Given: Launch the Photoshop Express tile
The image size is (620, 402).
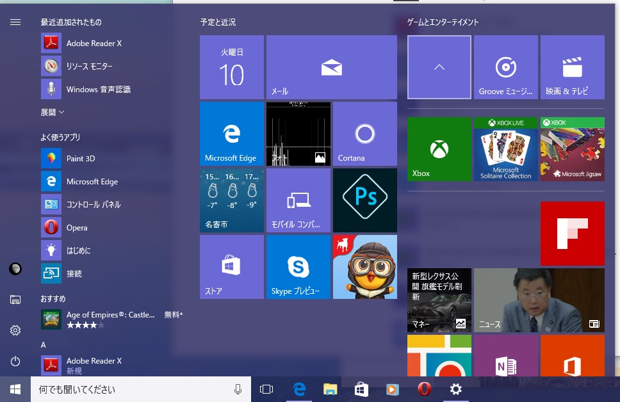Looking at the screenshot, I should [365, 200].
